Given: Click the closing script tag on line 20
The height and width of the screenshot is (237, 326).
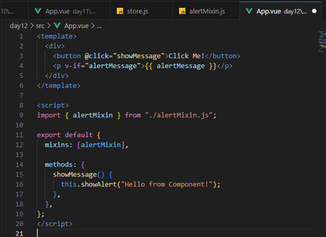Looking at the screenshot, I should point(55,223).
